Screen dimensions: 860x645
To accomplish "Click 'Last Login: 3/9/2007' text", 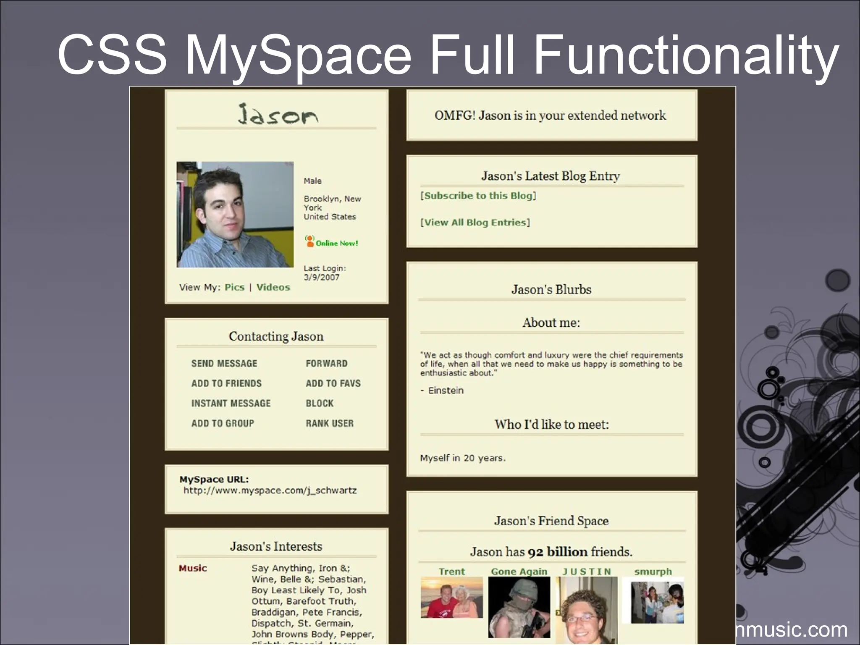I will 325,273.
